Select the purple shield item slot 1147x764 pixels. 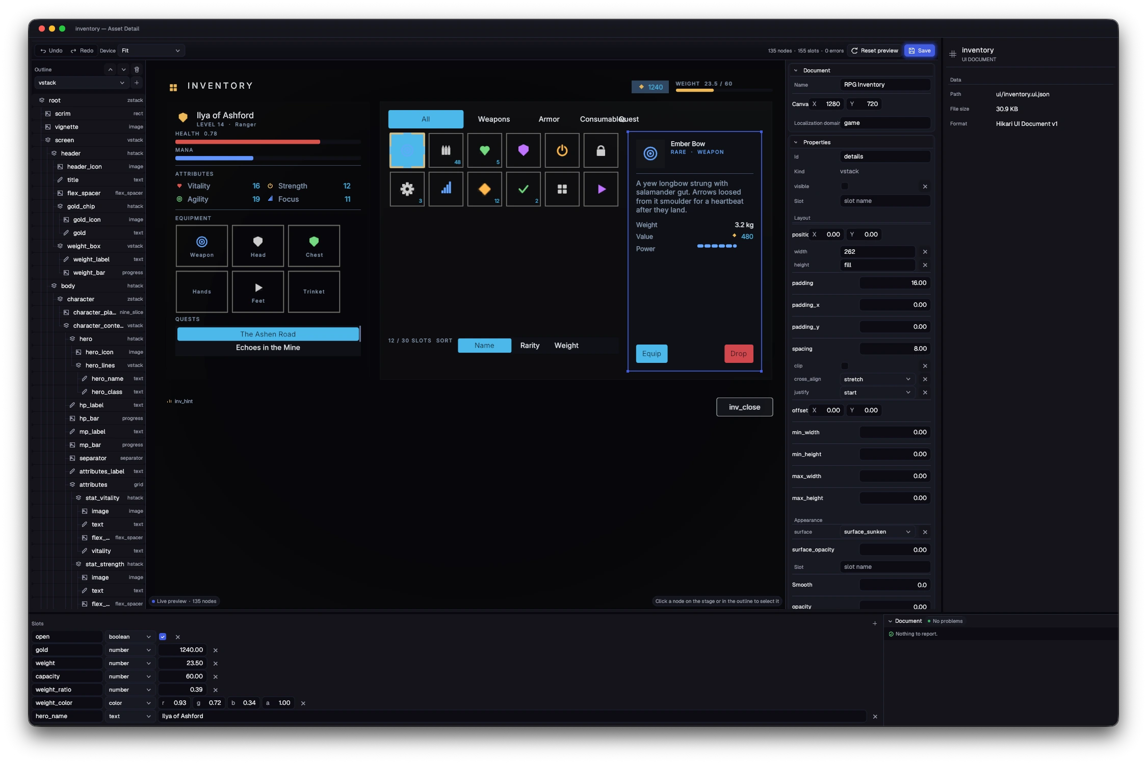tap(524, 150)
